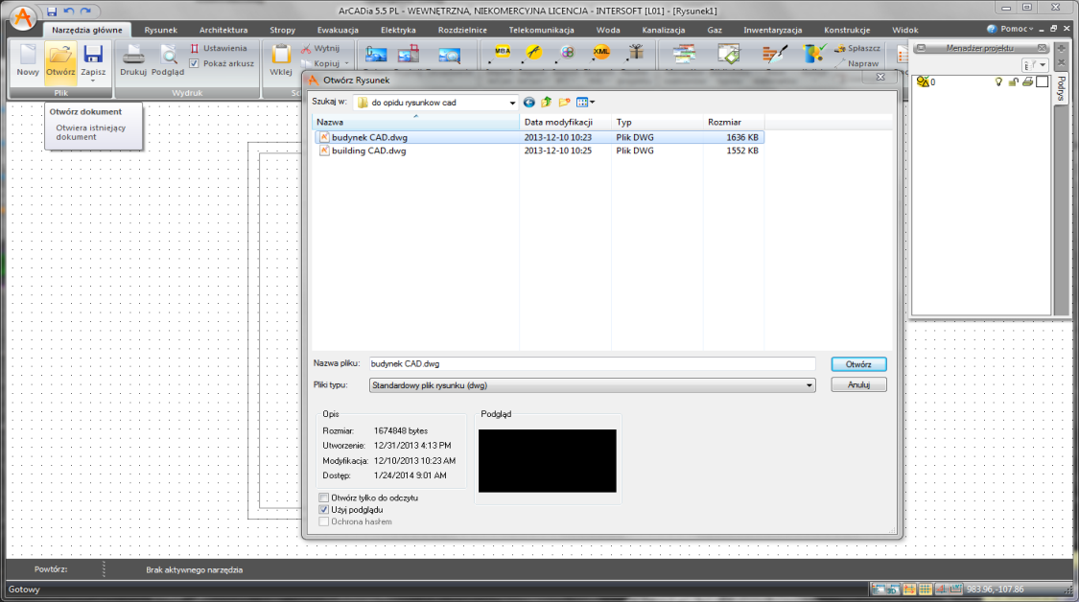Image resolution: width=1079 pixels, height=602 pixels.
Task: Switch to the Rysunek ribbon tab
Action: pos(160,30)
